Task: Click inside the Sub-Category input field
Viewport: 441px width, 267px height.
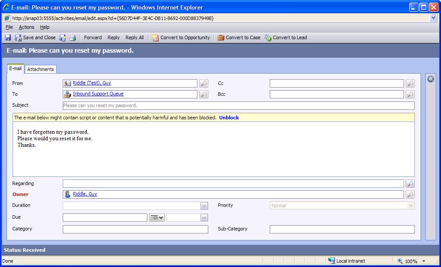Action: coord(342,229)
